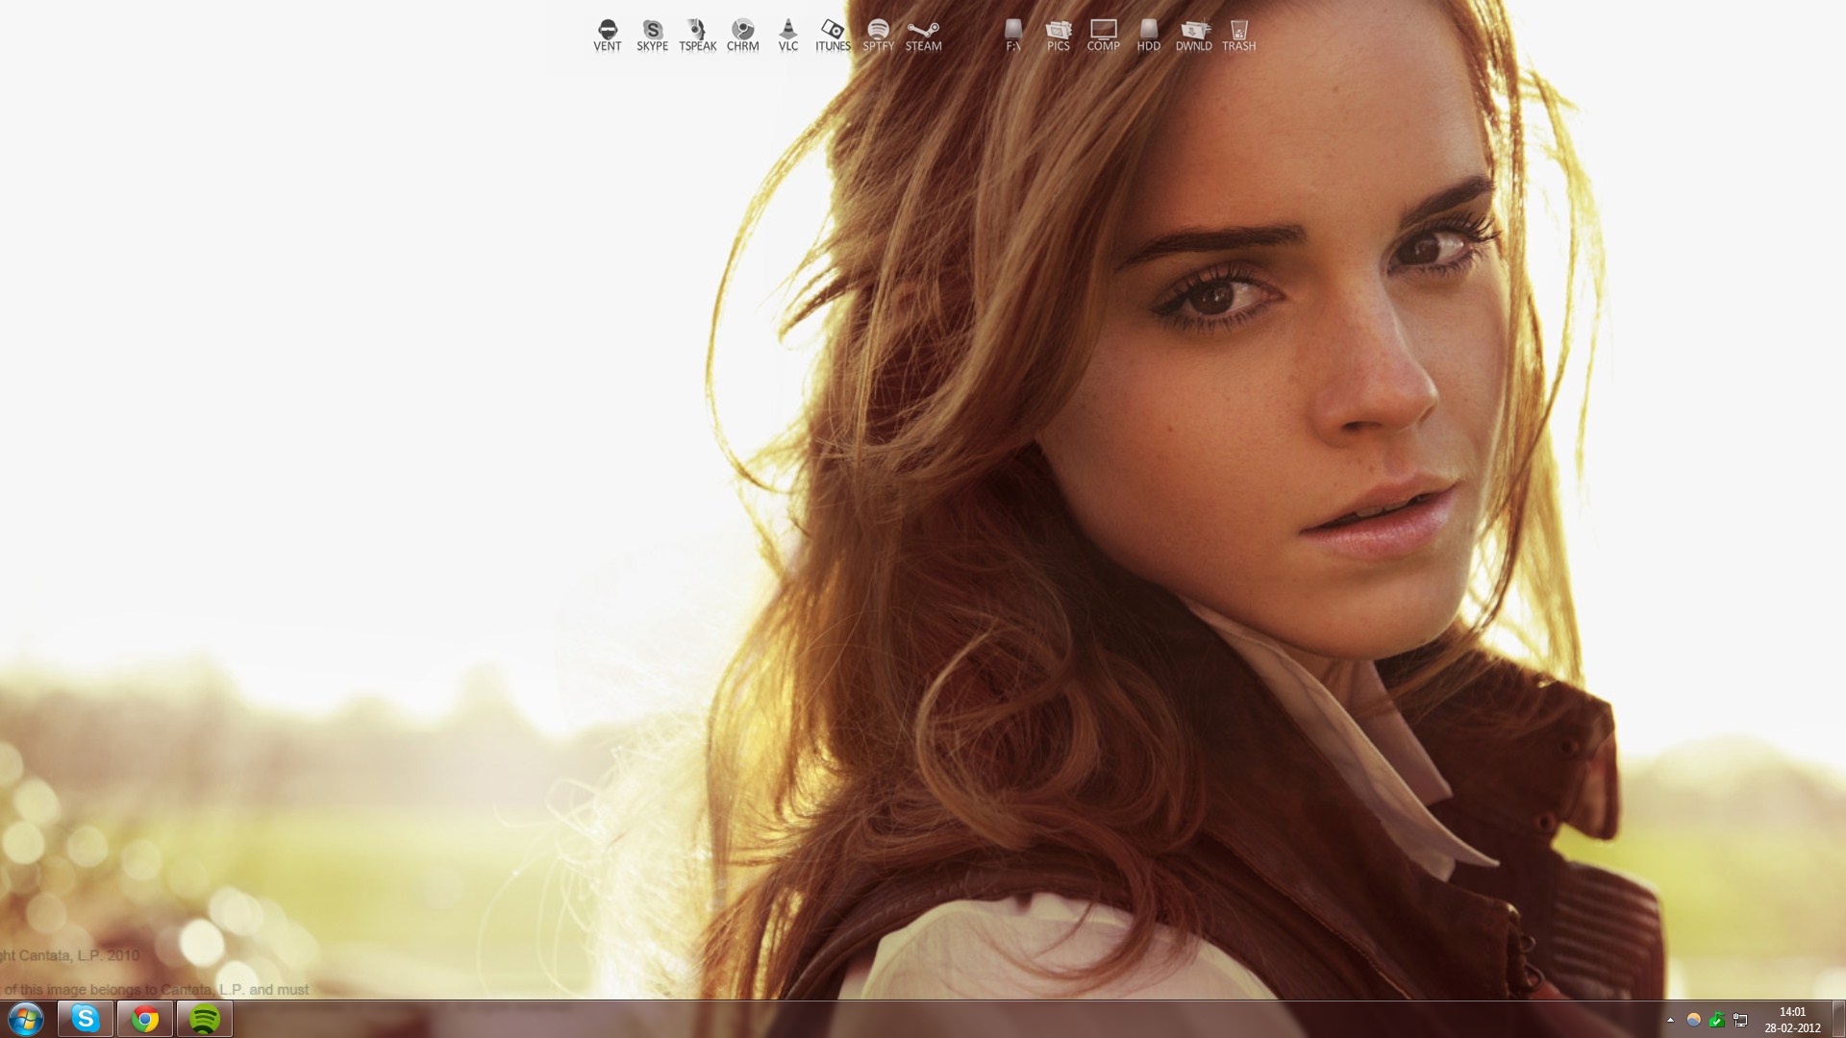Expand hidden system tray icons arrow
1846x1038 pixels.
[x=1670, y=1020]
